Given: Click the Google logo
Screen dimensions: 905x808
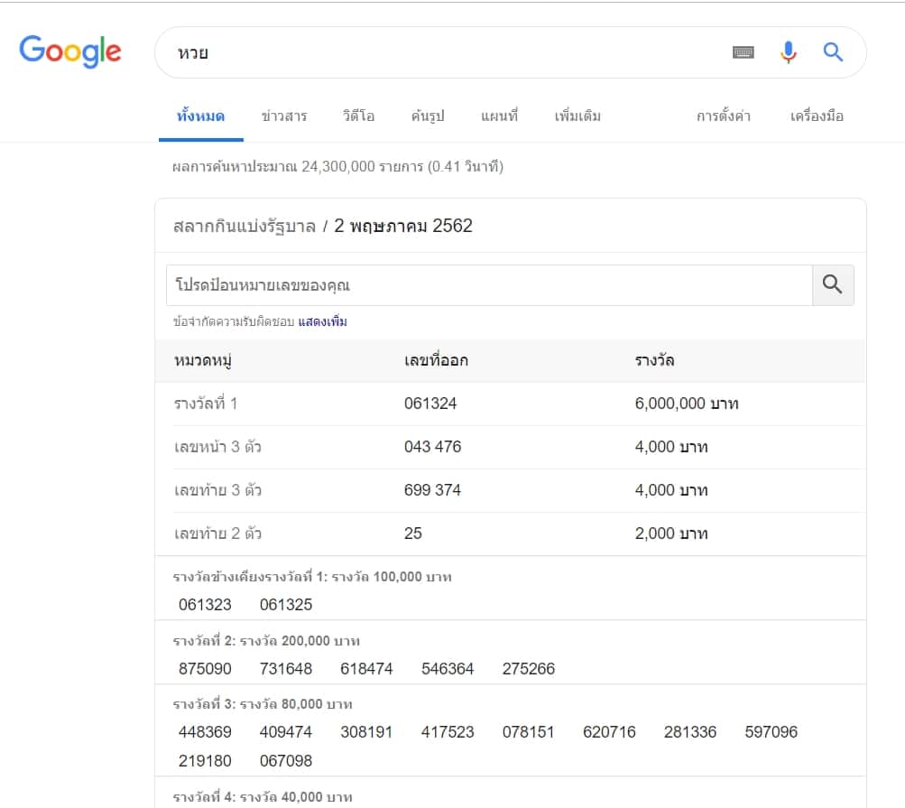Looking at the screenshot, I should pos(70,51).
